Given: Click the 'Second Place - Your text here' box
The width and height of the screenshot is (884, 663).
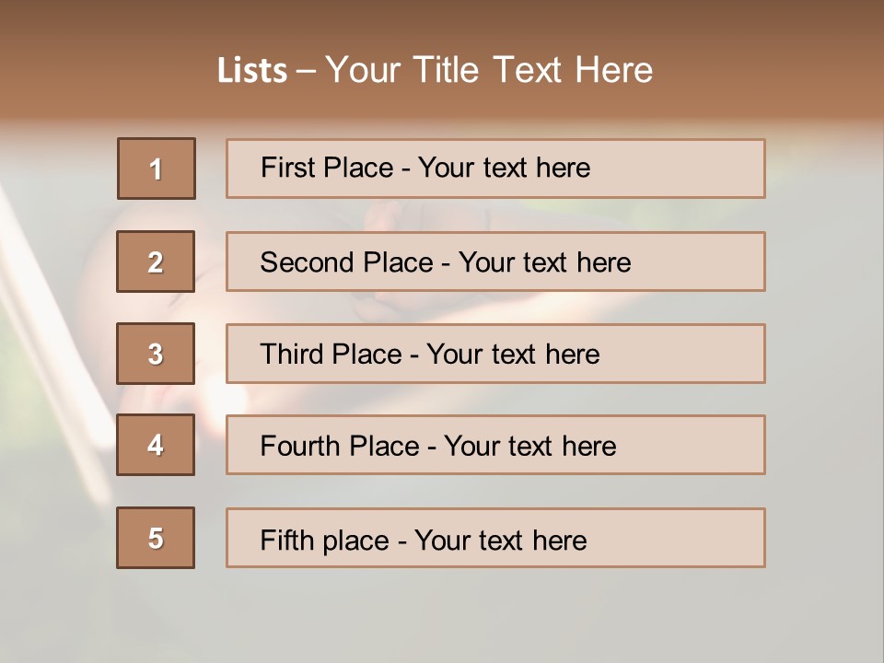Looking at the screenshot, I should [495, 262].
